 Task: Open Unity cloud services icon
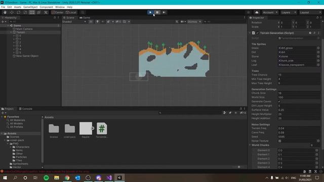coord(257,12)
